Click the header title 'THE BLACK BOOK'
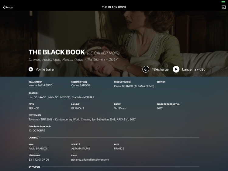Viewport: 228px width, 171px height. tap(114, 7)
